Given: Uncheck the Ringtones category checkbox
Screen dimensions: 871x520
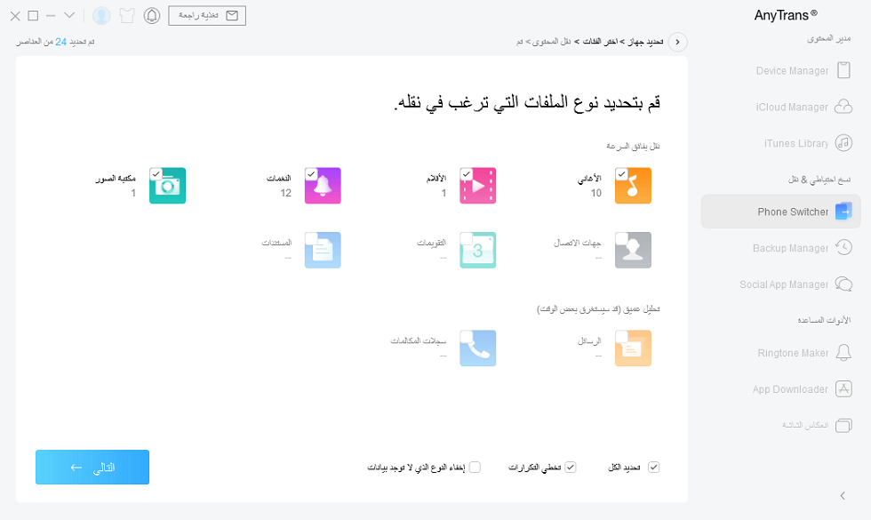Looking at the screenshot, I should click(311, 174).
